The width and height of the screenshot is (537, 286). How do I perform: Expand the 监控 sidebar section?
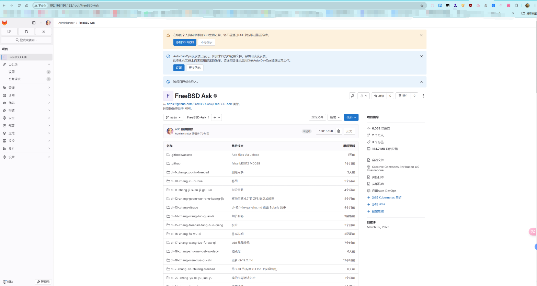(x=26, y=141)
